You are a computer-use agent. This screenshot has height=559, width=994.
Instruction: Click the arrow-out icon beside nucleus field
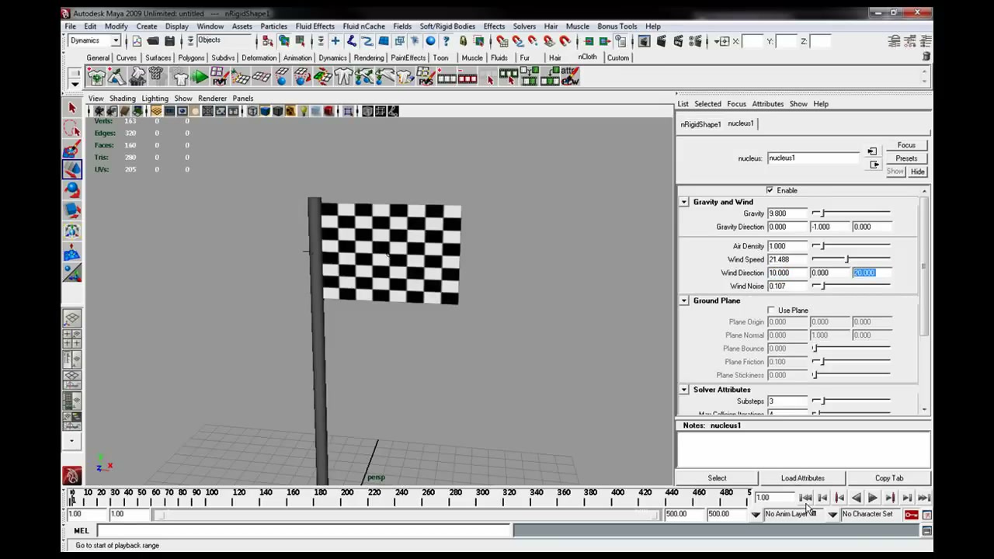874,165
